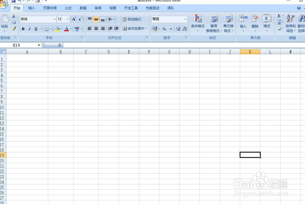Apply cell borders icon
Viewport: 305px width, 204px height.
(x=47, y=29)
